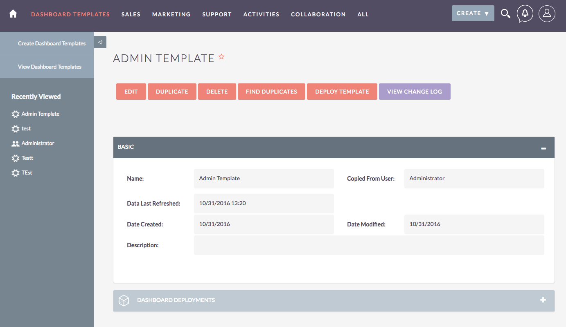Image resolution: width=566 pixels, height=327 pixels.
Task: Select Create Dashboard Templates in sidebar
Action: [52, 44]
